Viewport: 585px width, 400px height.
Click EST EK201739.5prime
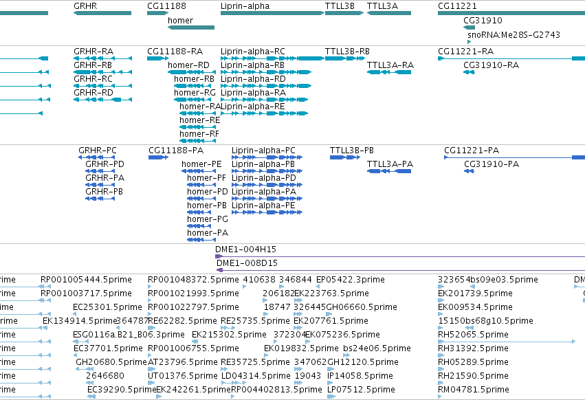click(475, 293)
